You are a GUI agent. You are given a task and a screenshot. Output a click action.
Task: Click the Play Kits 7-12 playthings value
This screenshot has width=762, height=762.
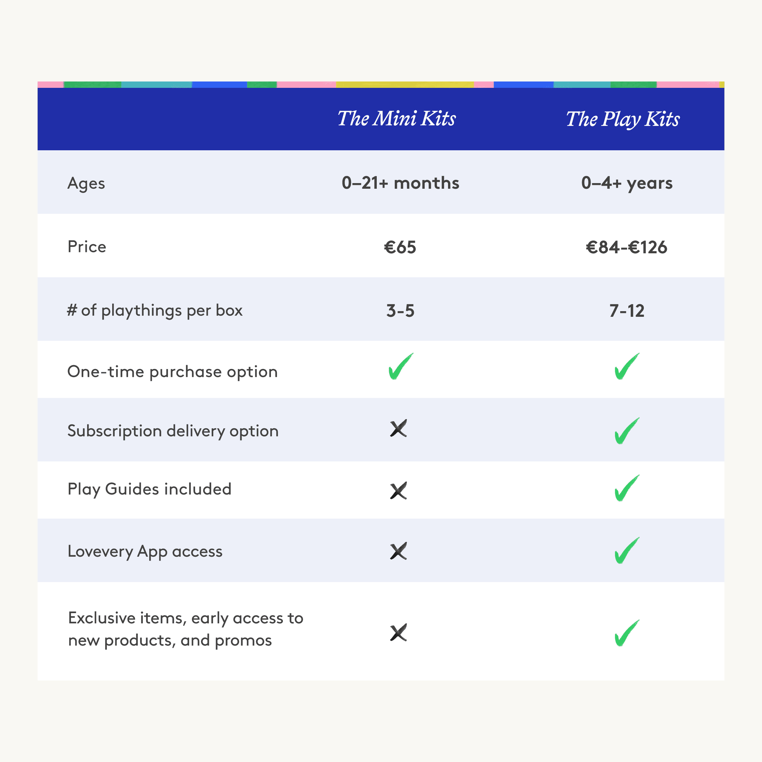627,311
